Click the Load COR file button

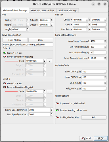point(15,40)
